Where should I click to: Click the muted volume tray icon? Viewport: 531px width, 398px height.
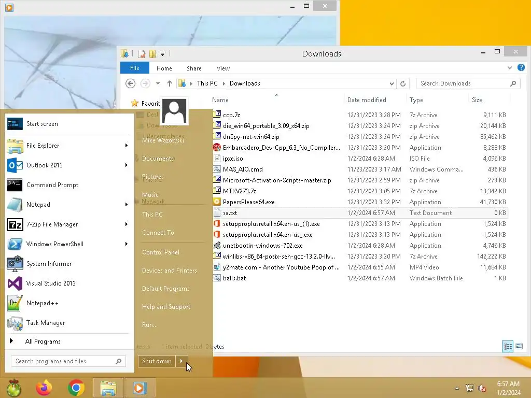coord(482,388)
